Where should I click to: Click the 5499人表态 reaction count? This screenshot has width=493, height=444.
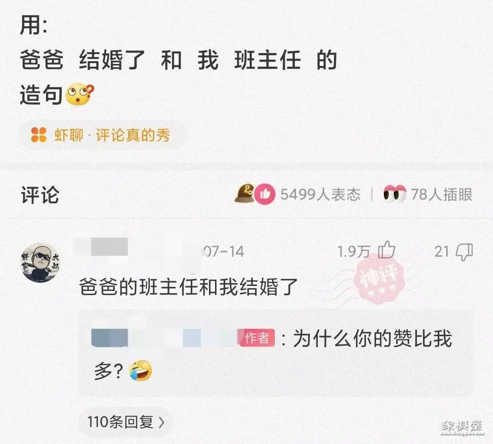tap(320, 194)
